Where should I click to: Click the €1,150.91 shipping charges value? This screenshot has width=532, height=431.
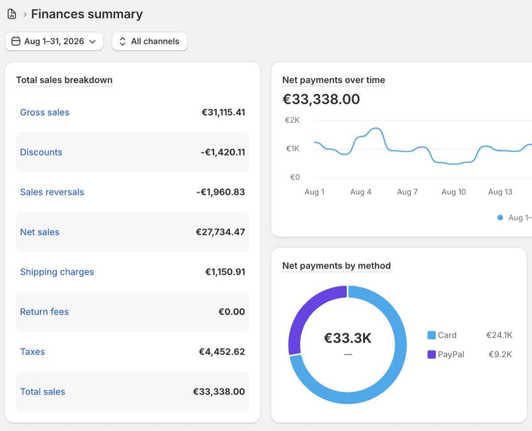pyautogui.click(x=225, y=272)
